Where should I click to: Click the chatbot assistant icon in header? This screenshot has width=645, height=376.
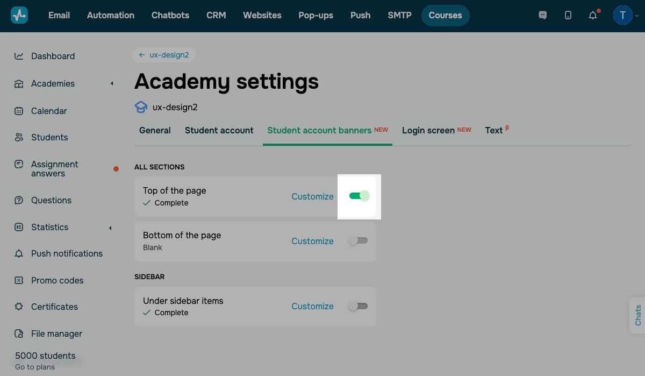click(543, 15)
